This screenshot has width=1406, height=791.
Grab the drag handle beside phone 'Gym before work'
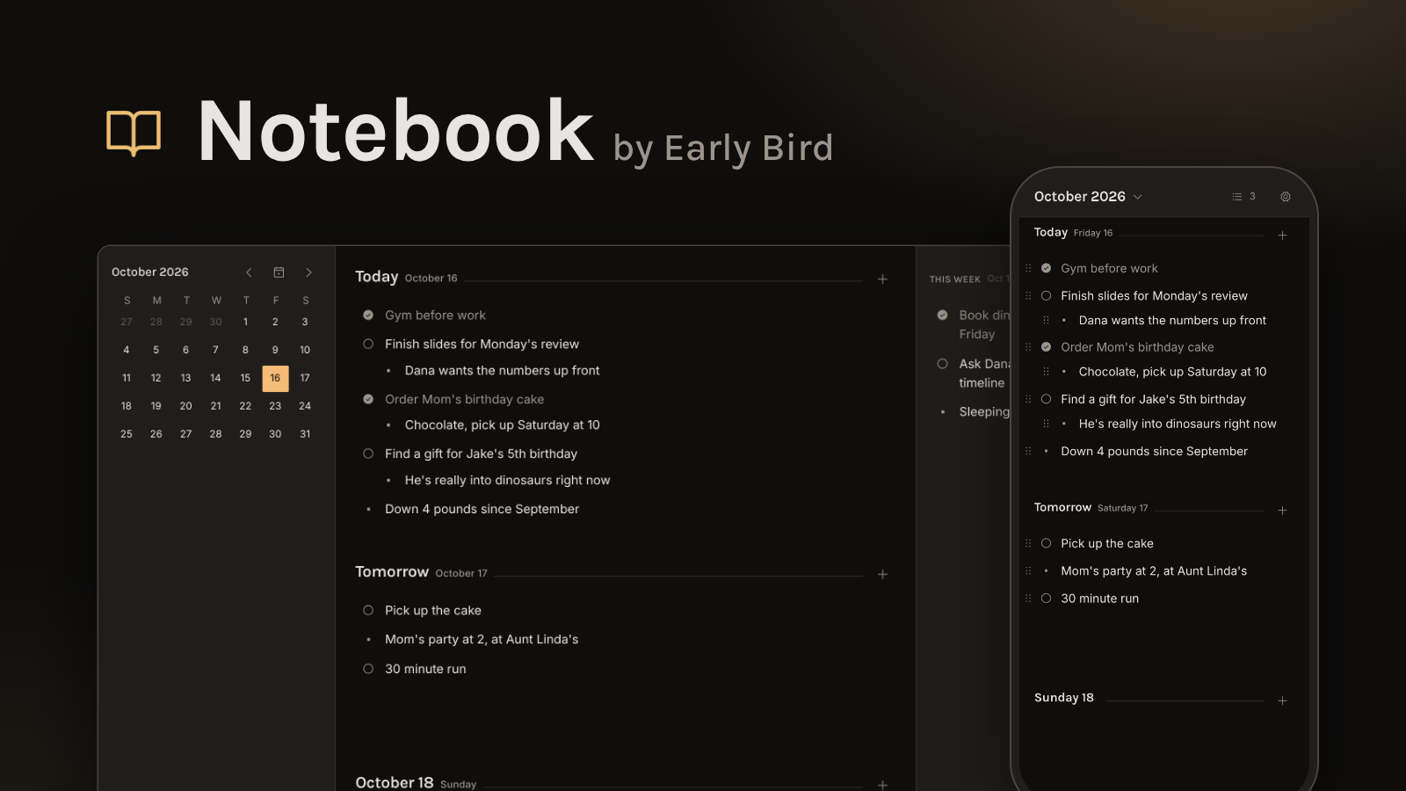[x=1028, y=269]
